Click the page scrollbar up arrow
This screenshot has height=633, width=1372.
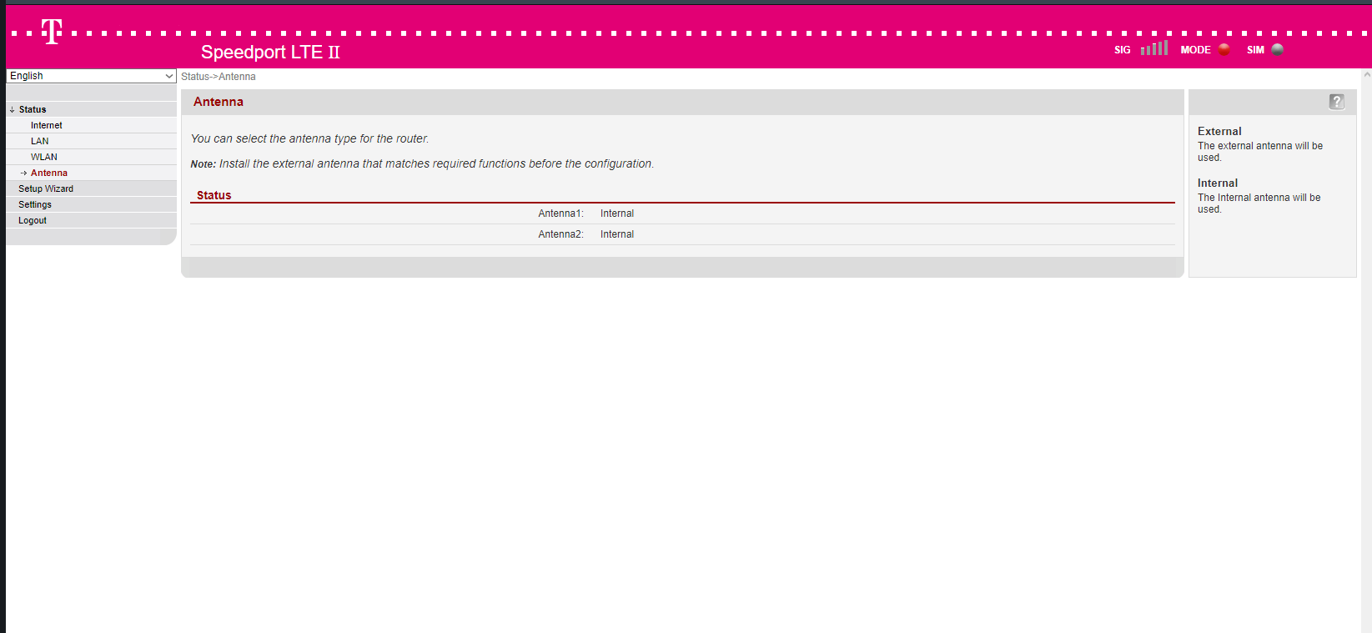[x=1366, y=75]
